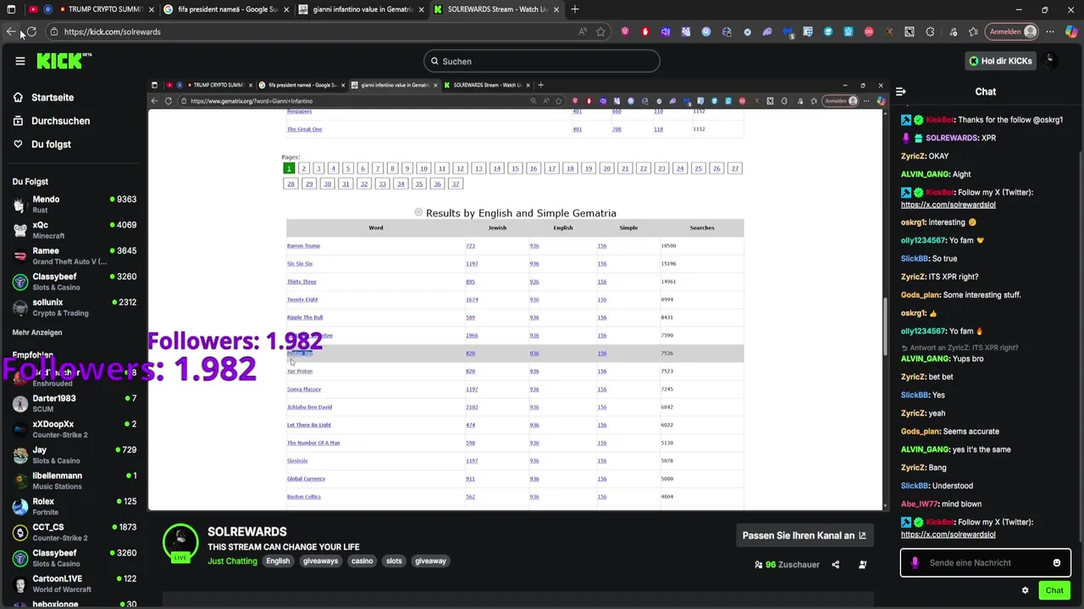Click Hol dir KICKs button
Viewport: 1084px width, 609px height.
1000,61
